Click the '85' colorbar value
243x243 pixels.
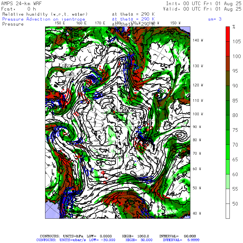(x=235, y=101)
